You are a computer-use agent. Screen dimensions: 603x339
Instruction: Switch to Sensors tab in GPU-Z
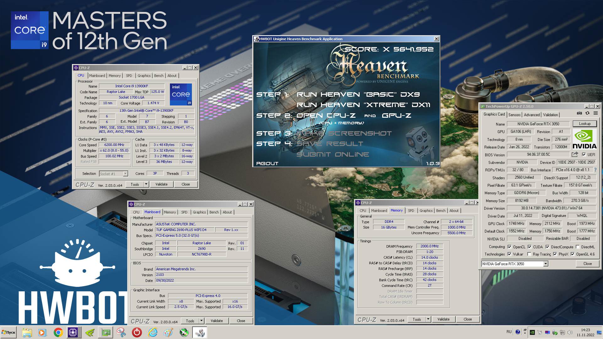(x=514, y=115)
